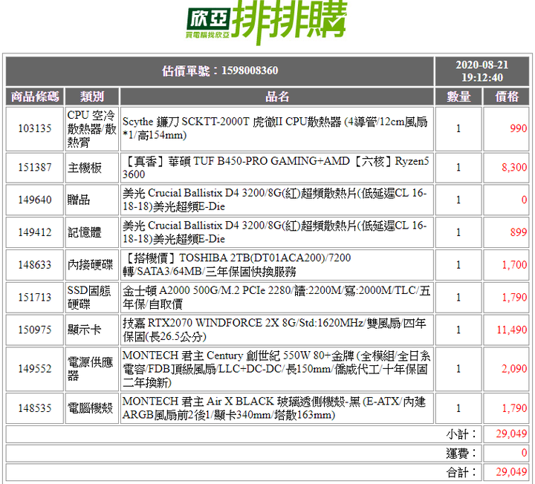Click the 主機板 category cell
The width and height of the screenshot is (535, 484).
tap(92, 168)
